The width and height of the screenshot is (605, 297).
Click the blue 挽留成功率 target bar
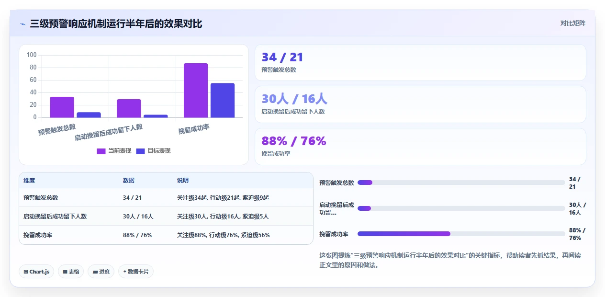coord(223,100)
